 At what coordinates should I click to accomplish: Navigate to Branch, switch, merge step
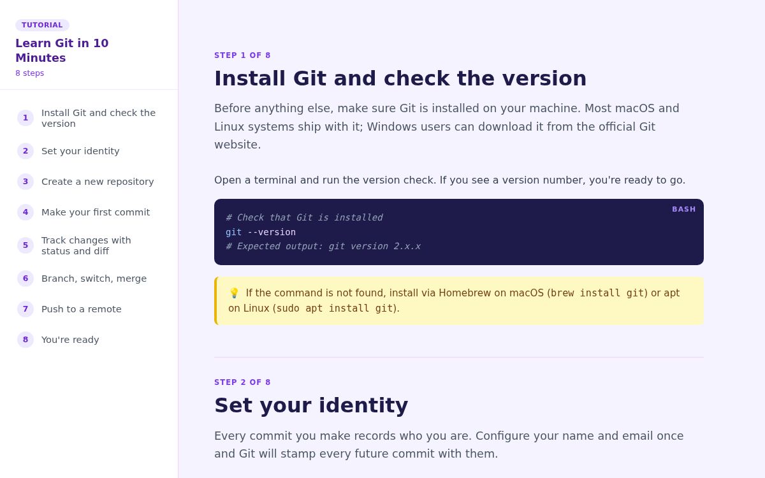pos(89,279)
